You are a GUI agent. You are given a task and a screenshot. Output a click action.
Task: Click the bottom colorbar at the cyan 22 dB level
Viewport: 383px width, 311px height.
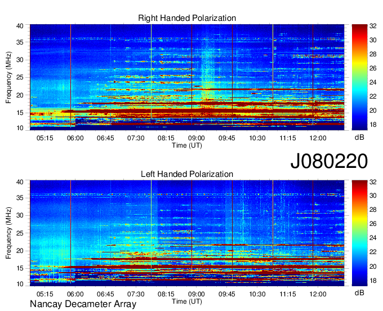pos(359,252)
